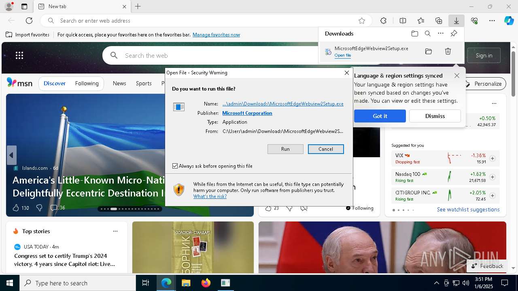
Task: Open What's the risk link
Action: tap(210, 196)
